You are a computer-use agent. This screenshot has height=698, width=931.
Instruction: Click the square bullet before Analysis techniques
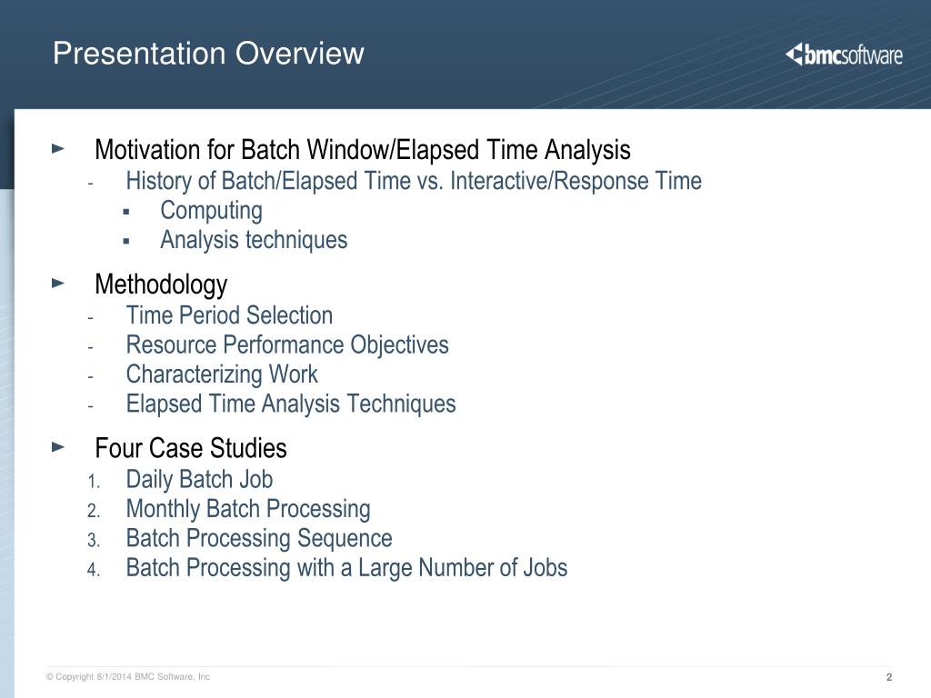(x=125, y=241)
